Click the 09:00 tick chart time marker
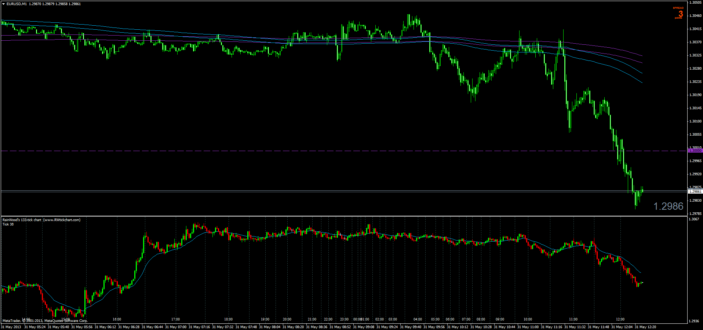 [x=500, y=319]
